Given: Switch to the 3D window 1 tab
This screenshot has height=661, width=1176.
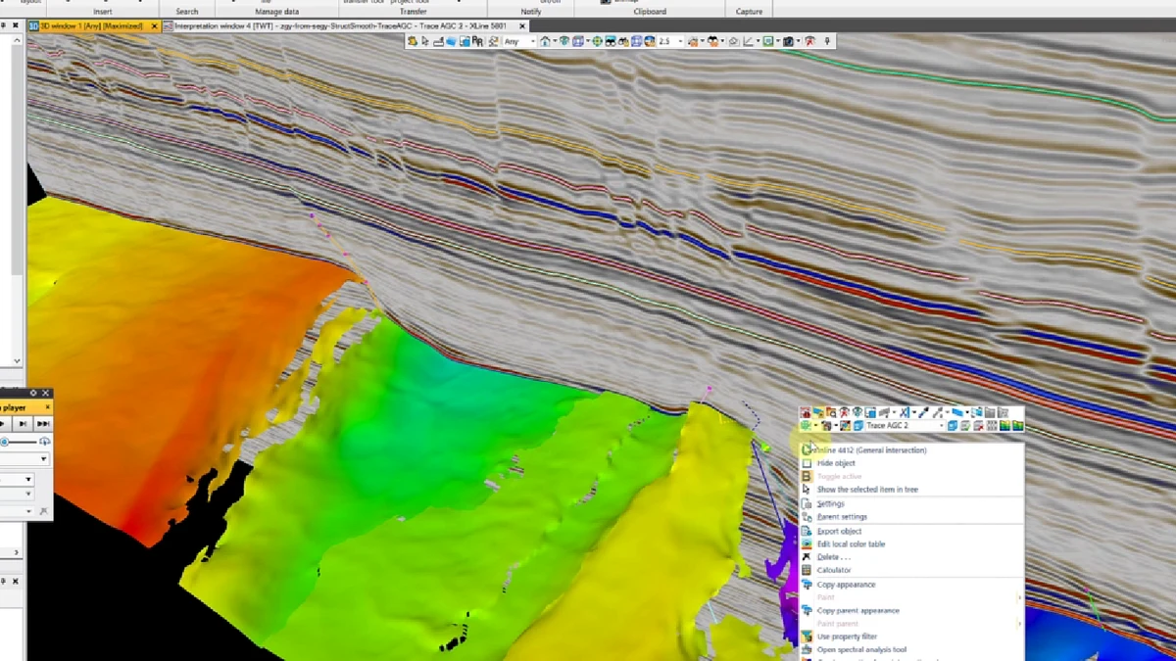Looking at the screenshot, I should click(x=91, y=26).
